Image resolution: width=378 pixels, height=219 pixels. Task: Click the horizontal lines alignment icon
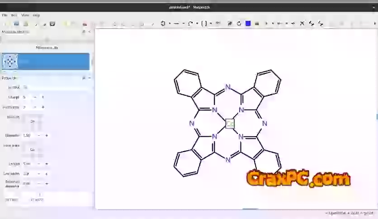coord(257,24)
